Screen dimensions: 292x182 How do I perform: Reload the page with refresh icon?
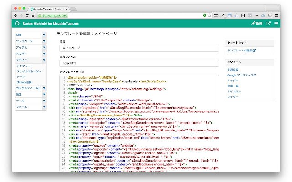point(27,15)
